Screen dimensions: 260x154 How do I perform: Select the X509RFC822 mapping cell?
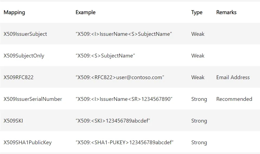pyautogui.click(x=18, y=77)
